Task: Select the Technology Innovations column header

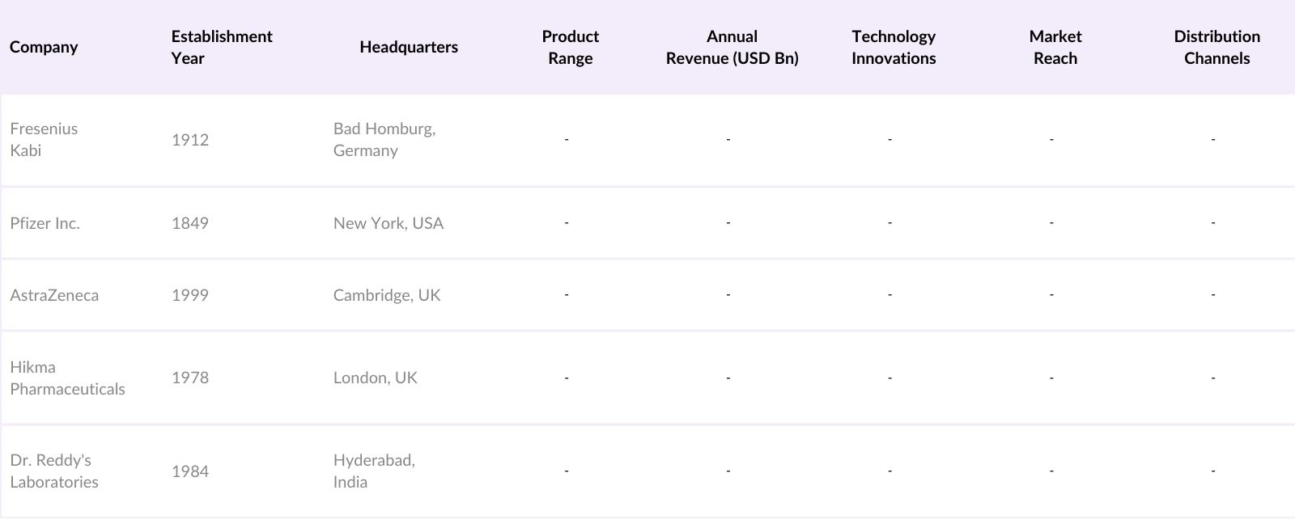Action: coord(894,47)
